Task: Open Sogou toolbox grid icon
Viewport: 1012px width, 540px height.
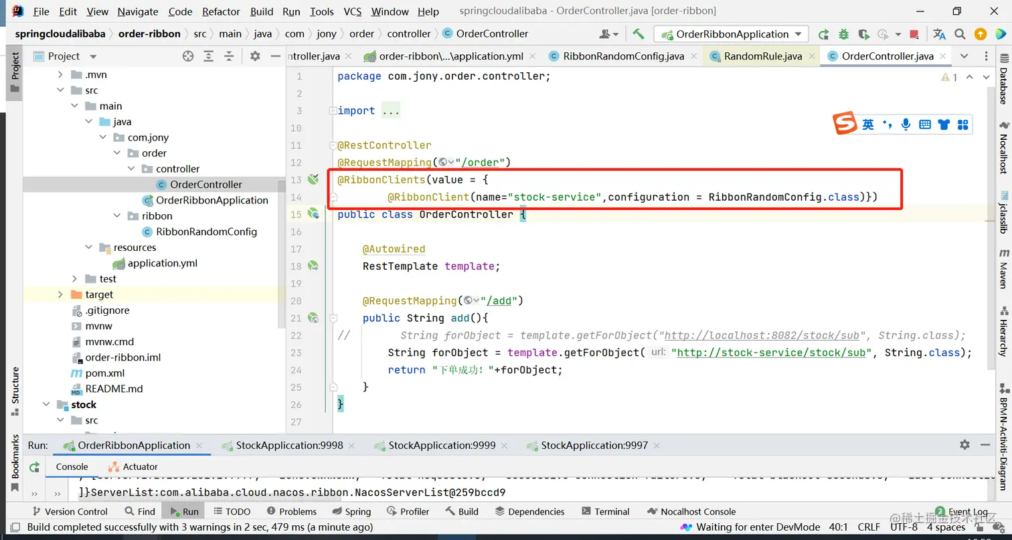Action: pyautogui.click(x=963, y=124)
